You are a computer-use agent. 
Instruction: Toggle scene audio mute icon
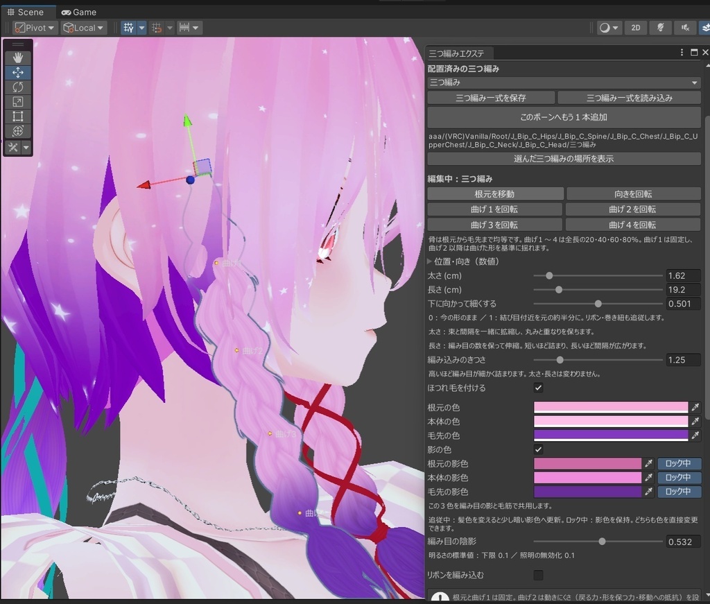tap(685, 28)
